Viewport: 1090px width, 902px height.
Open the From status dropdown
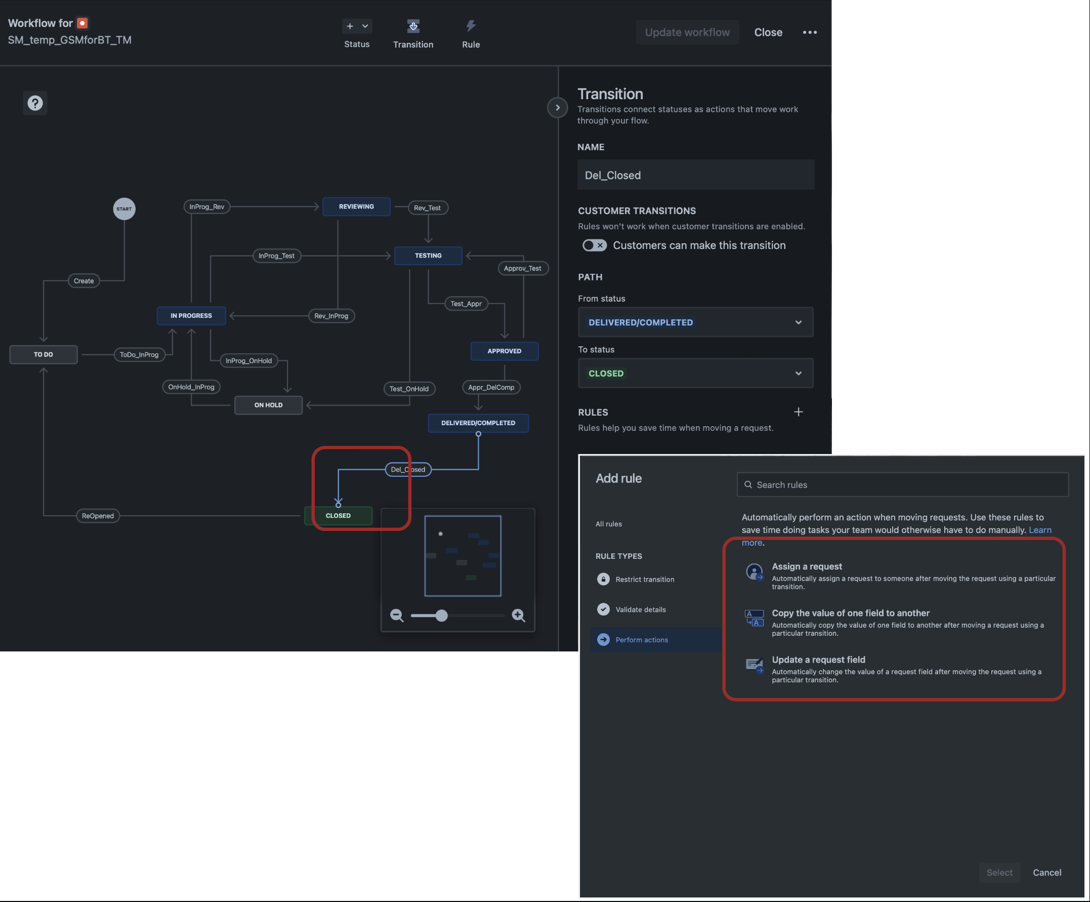click(x=695, y=322)
